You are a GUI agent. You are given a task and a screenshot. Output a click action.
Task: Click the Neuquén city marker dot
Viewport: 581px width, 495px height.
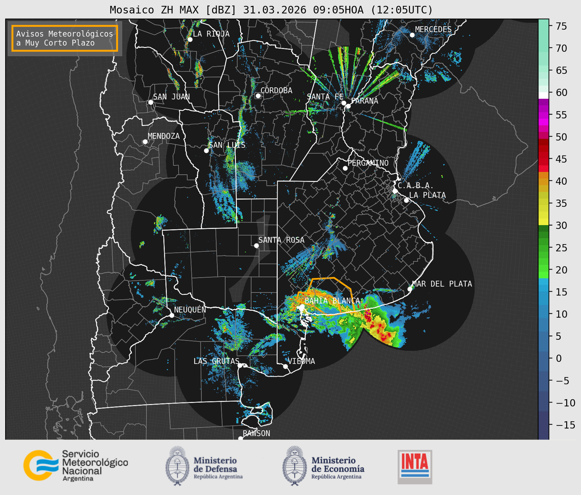[172, 315]
